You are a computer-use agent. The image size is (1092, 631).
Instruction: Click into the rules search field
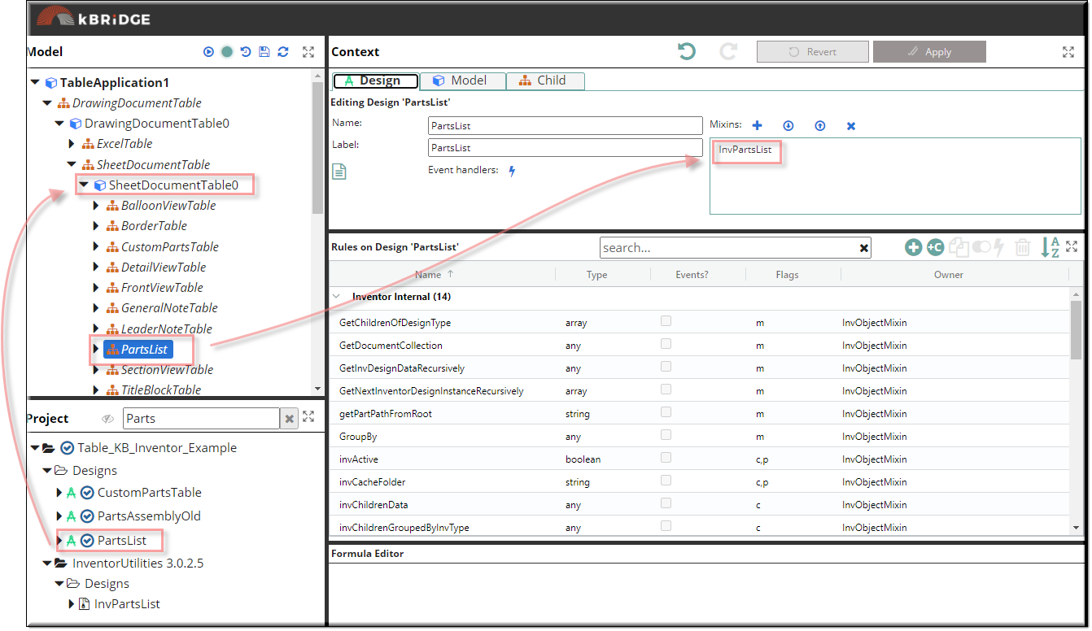pos(729,248)
